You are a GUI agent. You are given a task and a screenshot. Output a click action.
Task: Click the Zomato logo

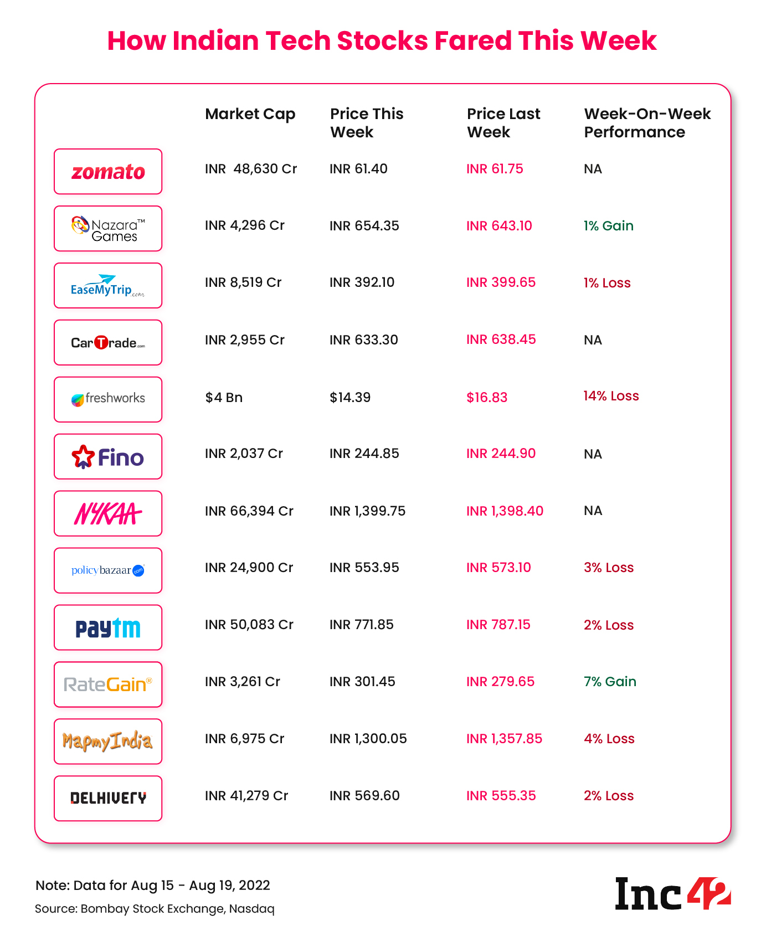point(108,172)
